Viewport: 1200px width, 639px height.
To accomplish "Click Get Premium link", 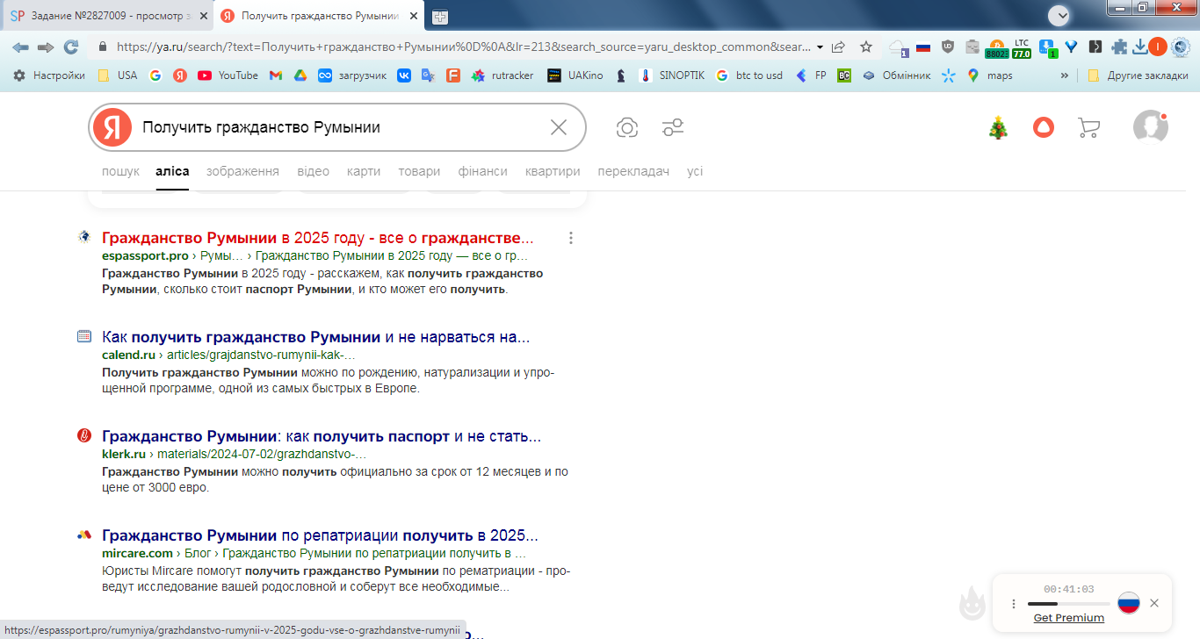I will (x=1069, y=618).
